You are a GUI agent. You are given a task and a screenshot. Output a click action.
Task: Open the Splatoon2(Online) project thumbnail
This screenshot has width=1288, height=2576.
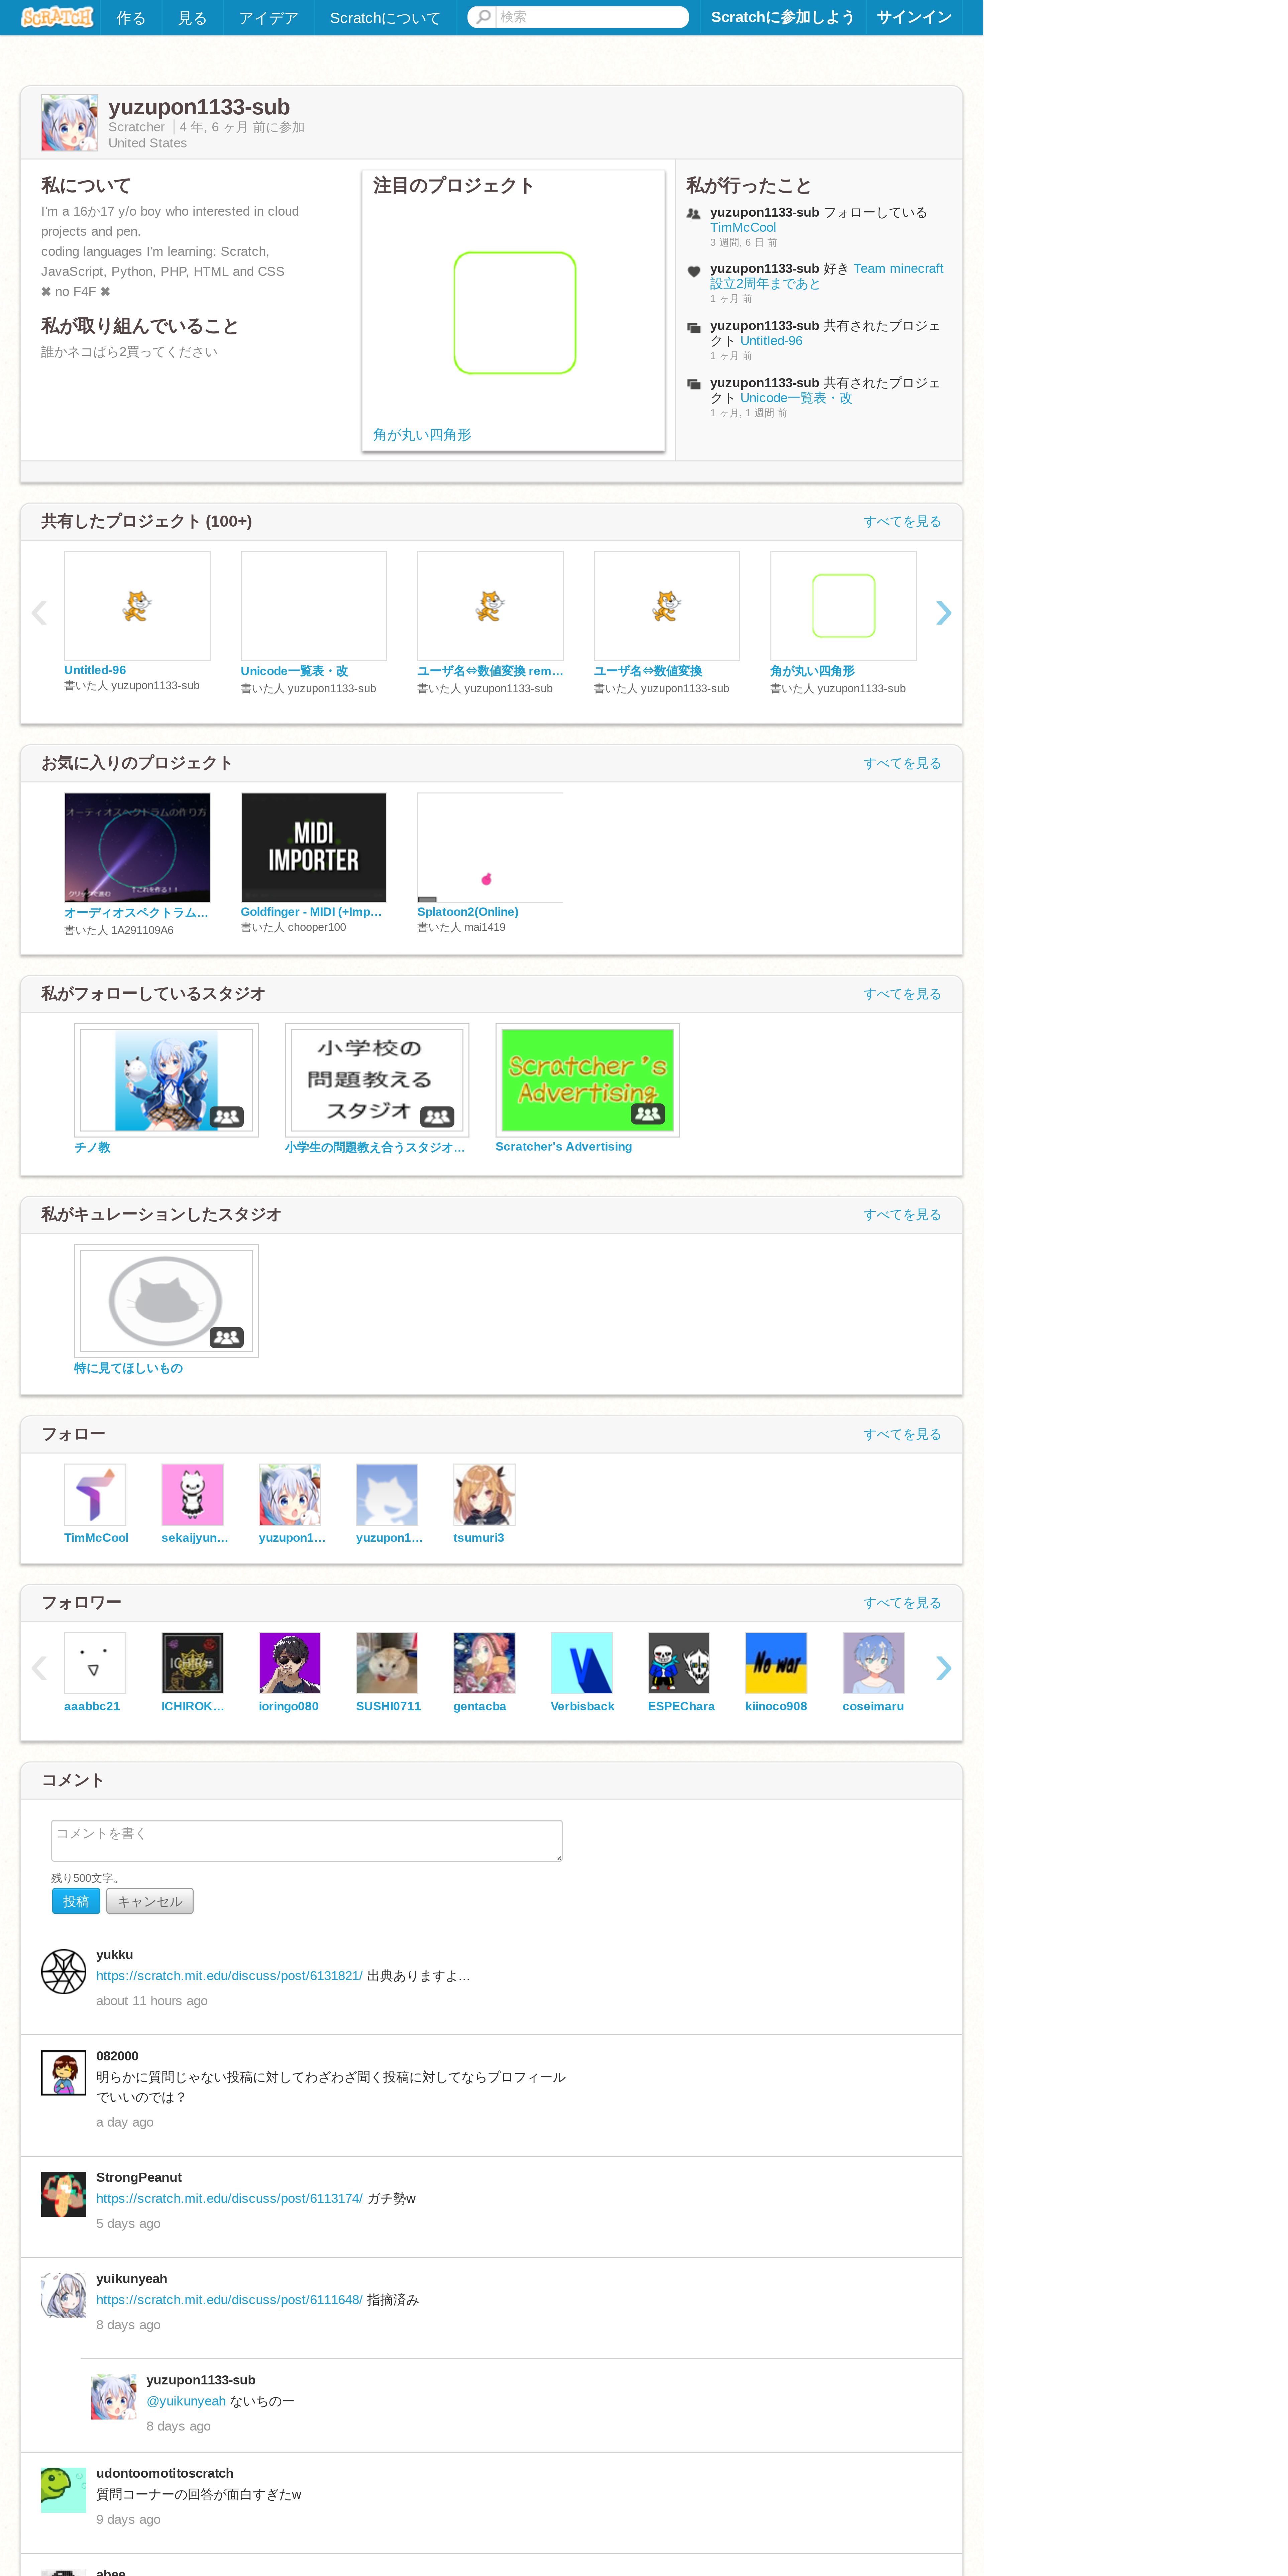(490, 848)
